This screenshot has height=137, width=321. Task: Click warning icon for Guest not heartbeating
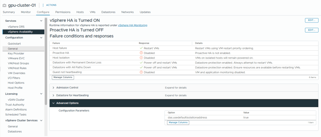(x=141, y=72)
